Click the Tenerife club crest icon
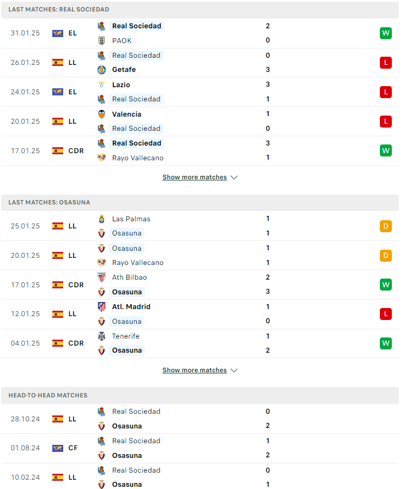The height and width of the screenshot is (489, 406). [101, 336]
